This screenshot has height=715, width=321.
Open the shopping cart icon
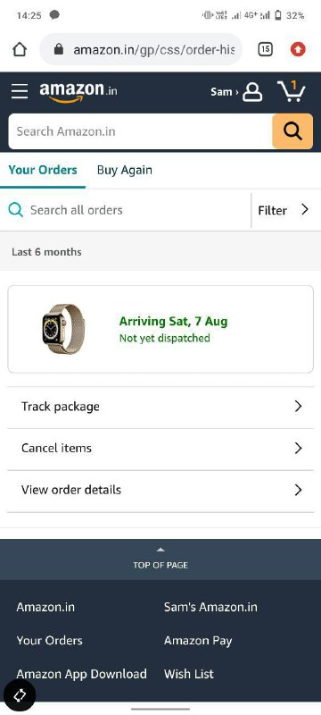tap(291, 91)
